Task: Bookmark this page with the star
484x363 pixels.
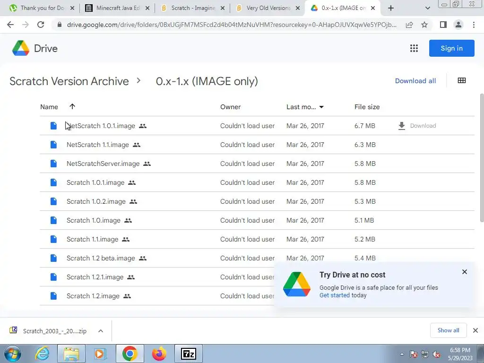Action: (424, 25)
